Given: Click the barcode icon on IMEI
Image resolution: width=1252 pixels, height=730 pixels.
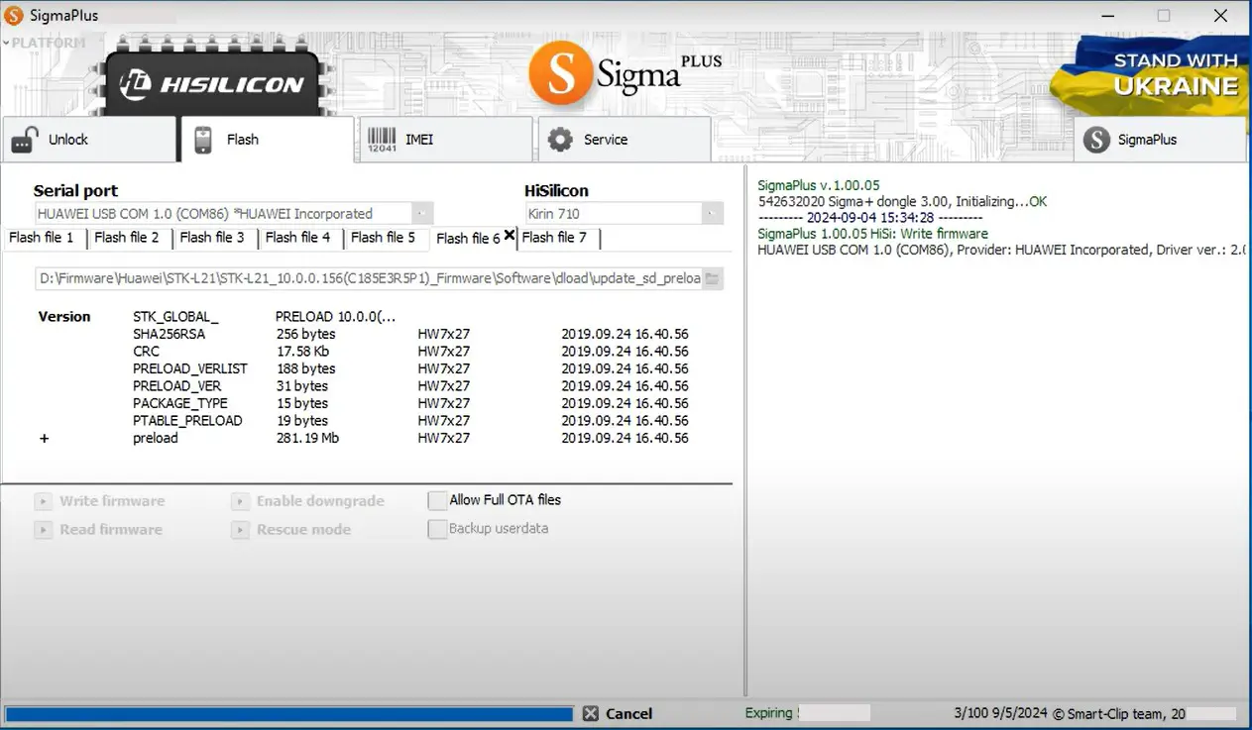Looking at the screenshot, I should coord(382,140).
